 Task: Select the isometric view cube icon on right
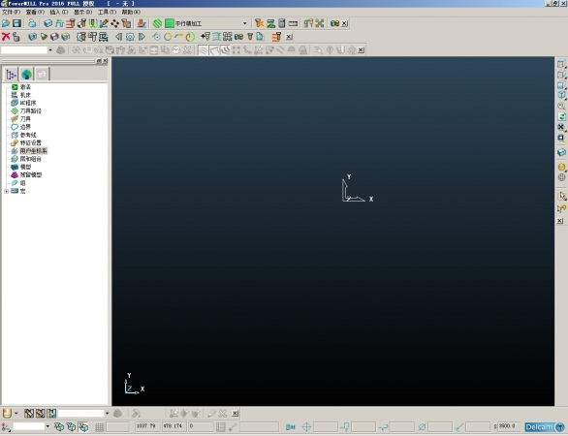click(x=561, y=95)
